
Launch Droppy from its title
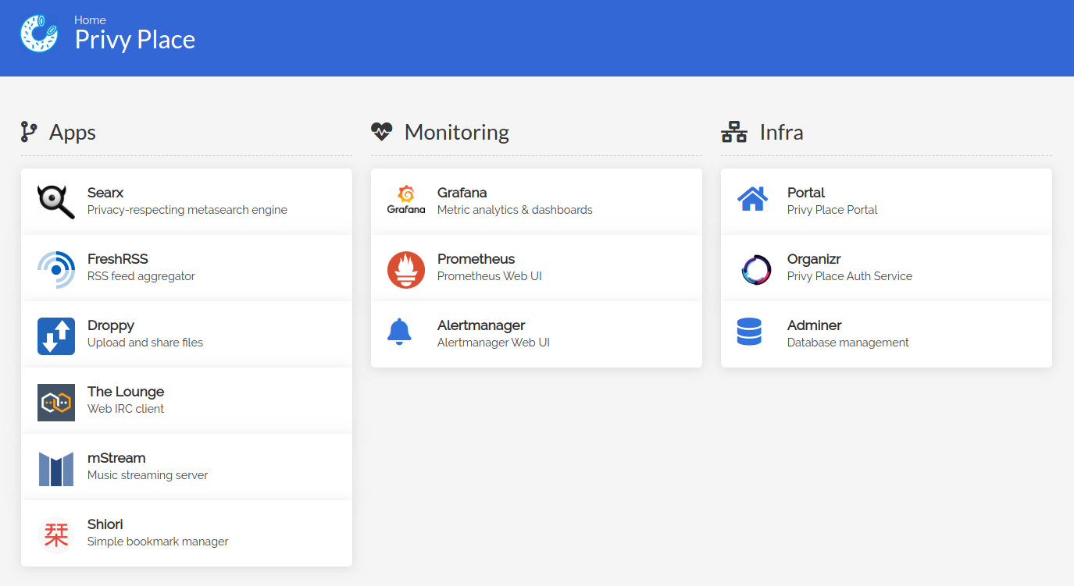(x=111, y=325)
